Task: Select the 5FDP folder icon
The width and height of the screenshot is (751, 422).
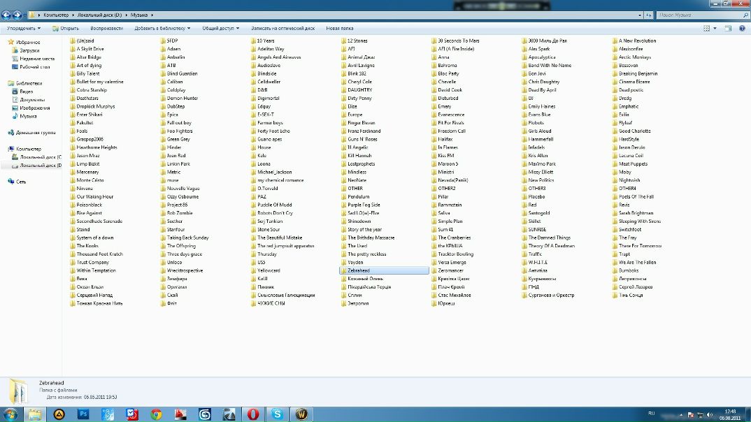Action: [163, 41]
